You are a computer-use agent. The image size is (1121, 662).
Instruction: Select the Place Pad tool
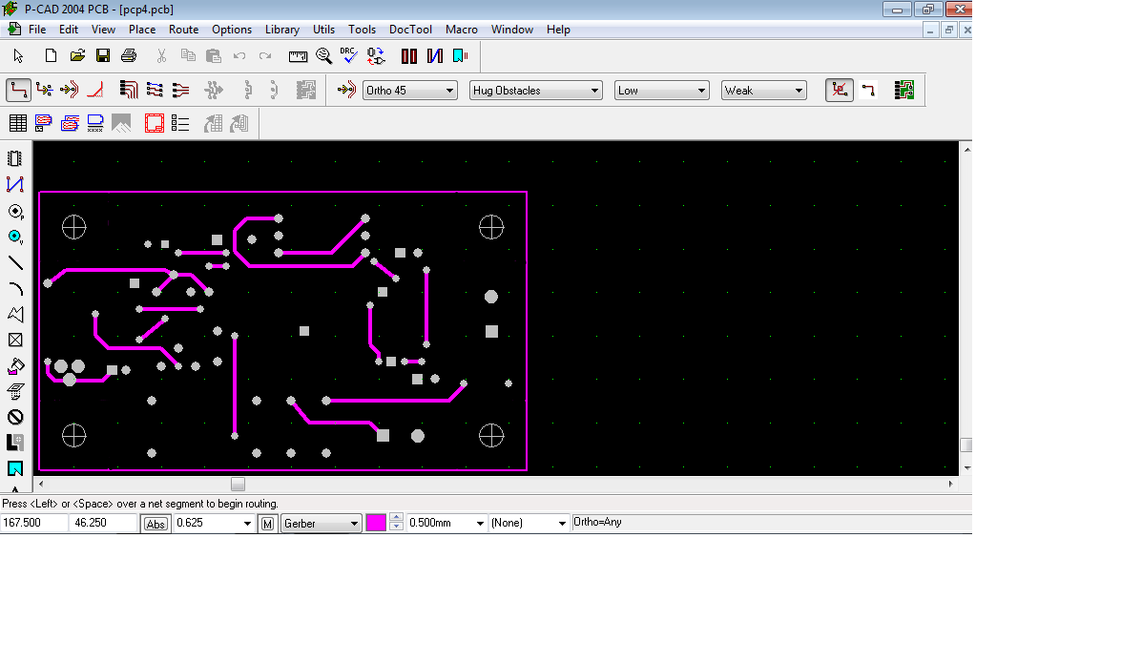15,211
